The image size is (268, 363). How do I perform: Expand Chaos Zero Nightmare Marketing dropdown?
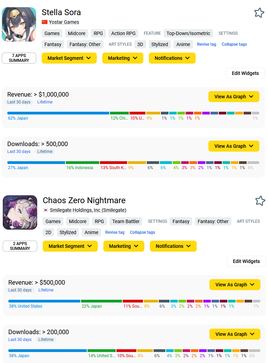point(124,246)
